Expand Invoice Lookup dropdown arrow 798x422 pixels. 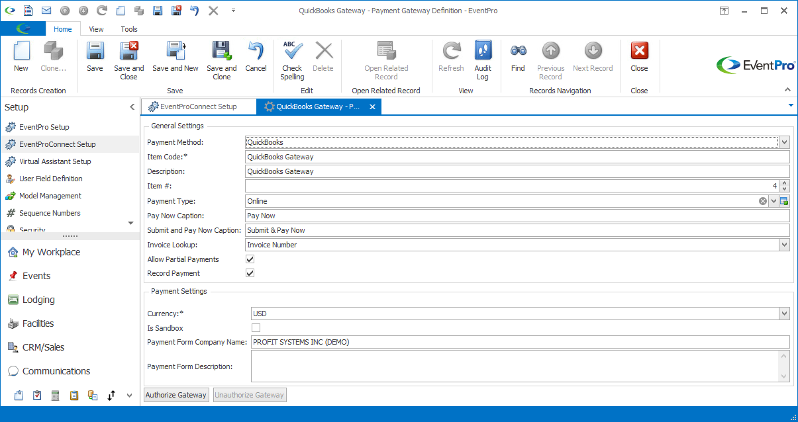coord(785,245)
